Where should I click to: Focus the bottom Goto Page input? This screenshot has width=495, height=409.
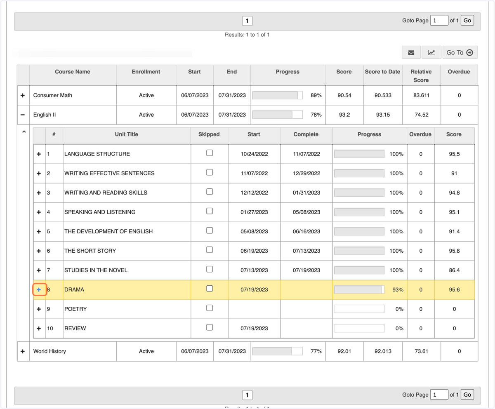coord(439,395)
